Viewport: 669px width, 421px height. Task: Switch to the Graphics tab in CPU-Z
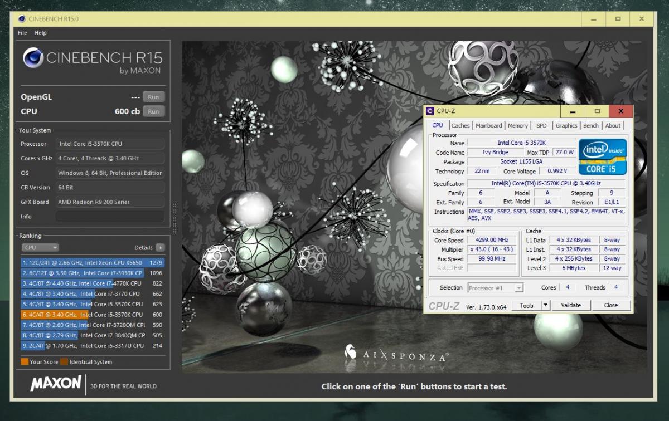click(x=566, y=126)
